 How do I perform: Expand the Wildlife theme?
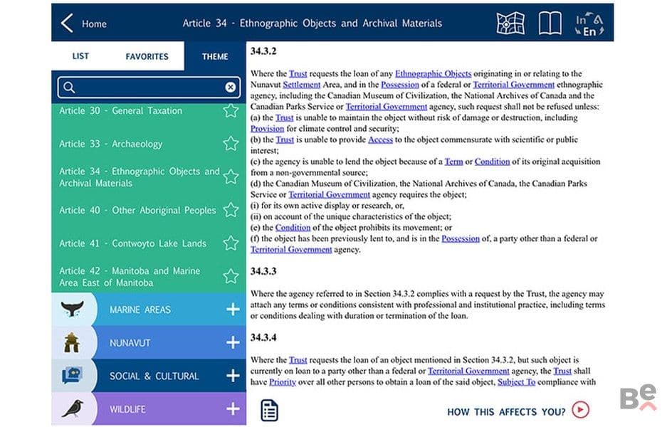(233, 408)
